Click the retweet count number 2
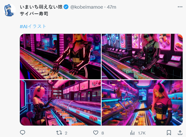The height and width of the screenshot is (137, 186). coord(66,133)
